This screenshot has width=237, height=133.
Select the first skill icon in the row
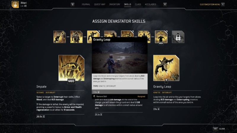tap(60, 37)
